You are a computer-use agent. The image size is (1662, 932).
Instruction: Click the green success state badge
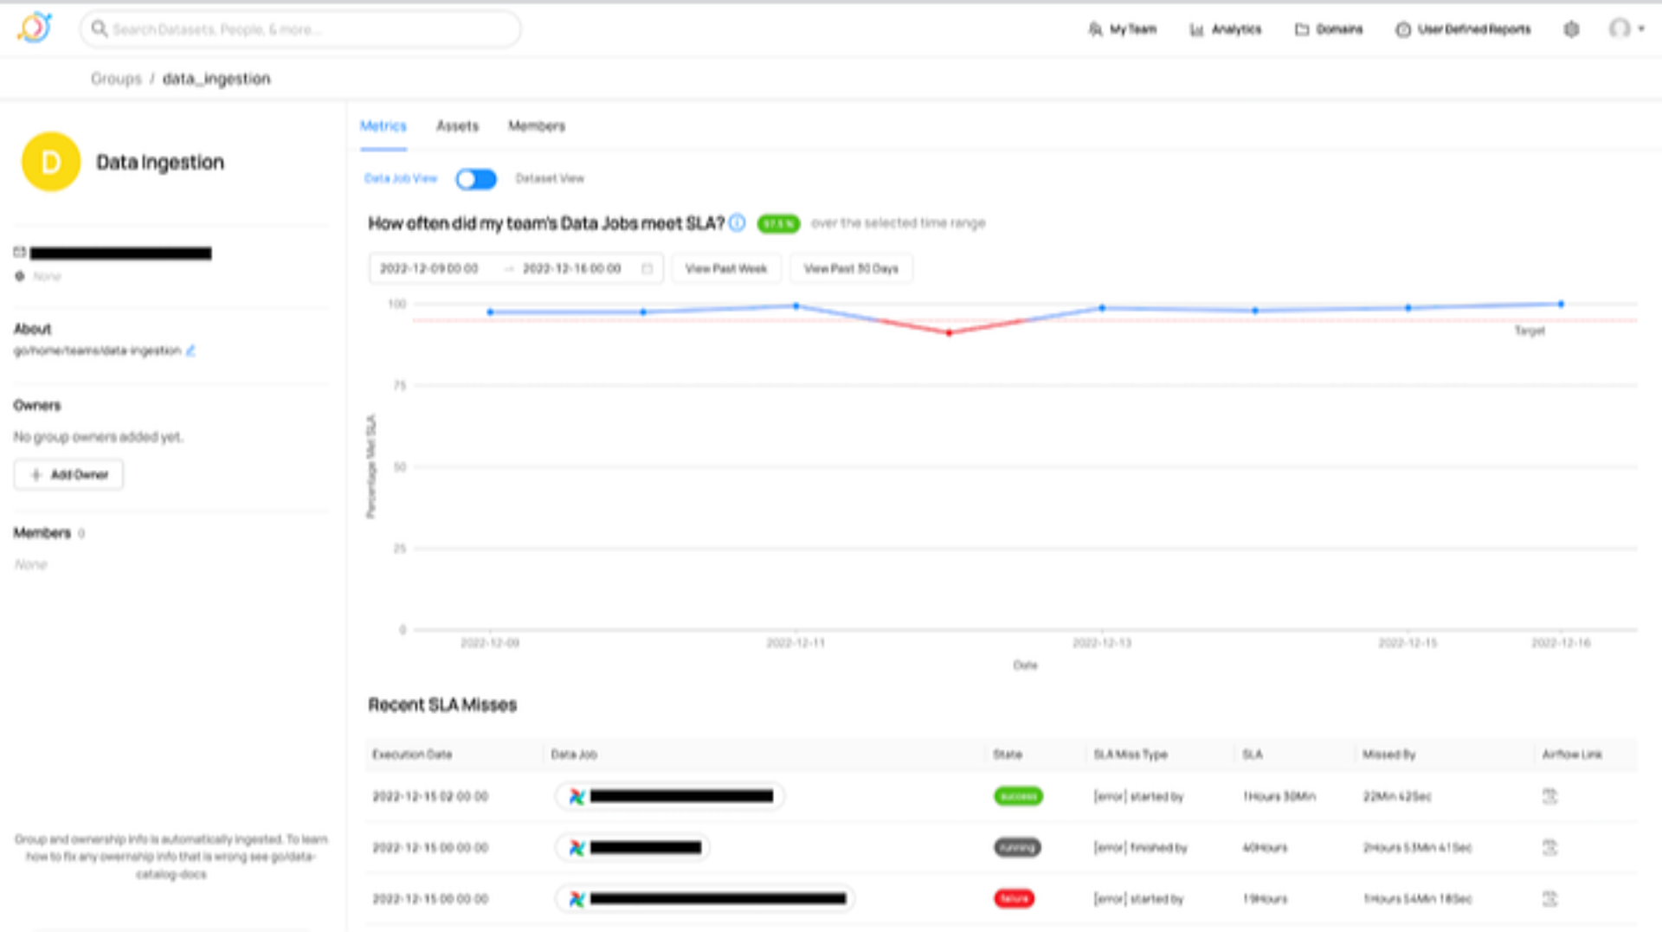click(x=1018, y=797)
